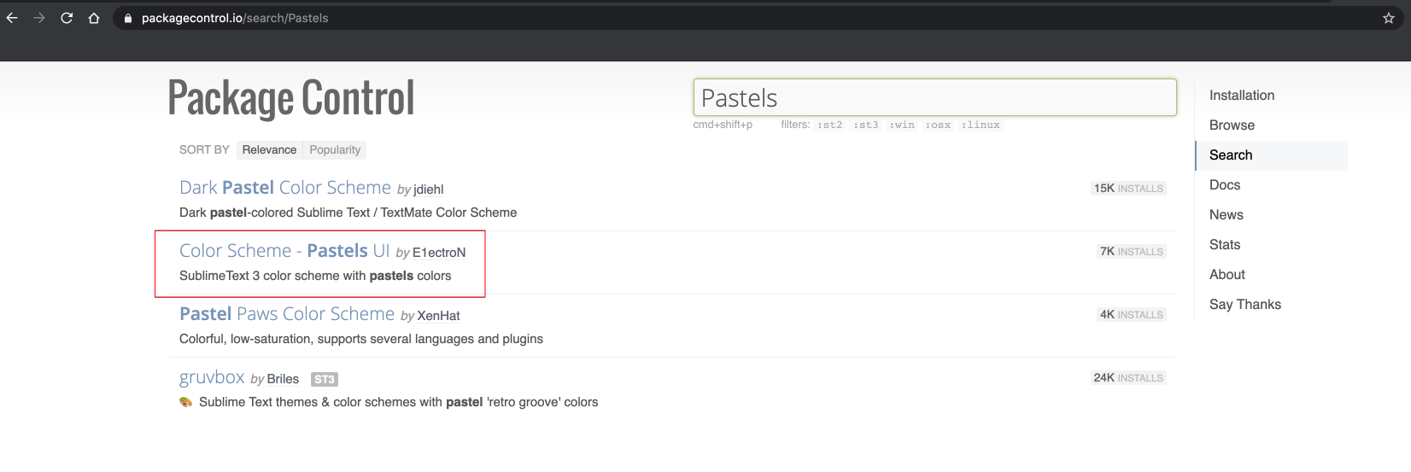Open Pastel Paws Color Scheme package
This screenshot has width=1411, height=472.
[287, 314]
